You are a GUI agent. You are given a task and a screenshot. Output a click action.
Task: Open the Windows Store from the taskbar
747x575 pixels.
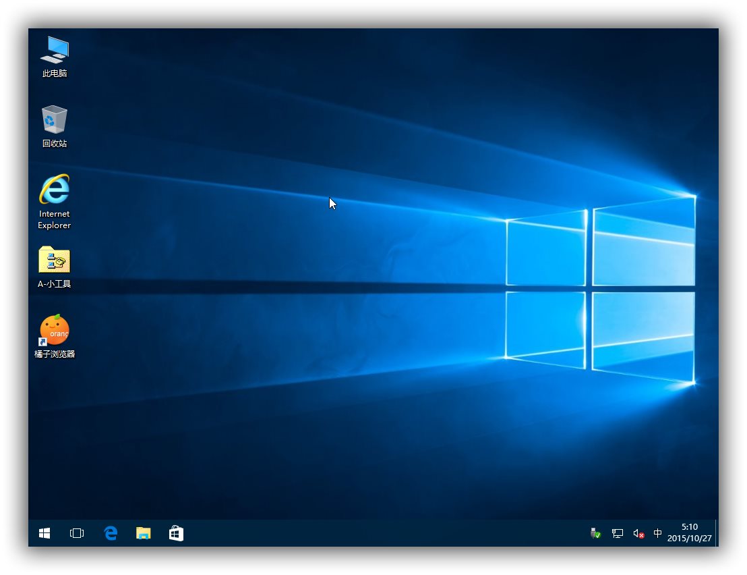[x=176, y=533]
